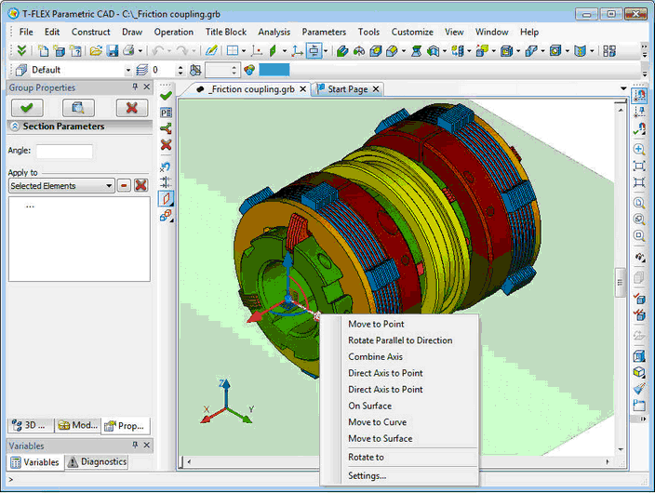Open the Parameters menu
The height and width of the screenshot is (493, 655).
[324, 32]
